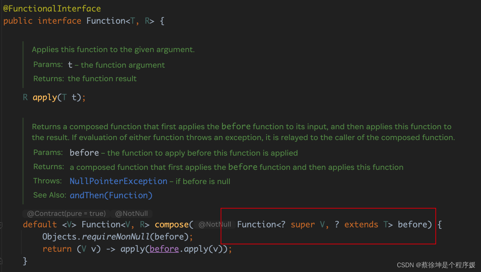Click the underlined before variable in return

point(164,249)
